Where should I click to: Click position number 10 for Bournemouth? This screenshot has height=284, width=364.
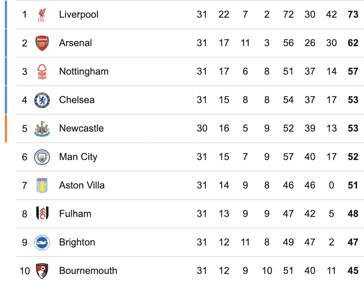(x=25, y=271)
